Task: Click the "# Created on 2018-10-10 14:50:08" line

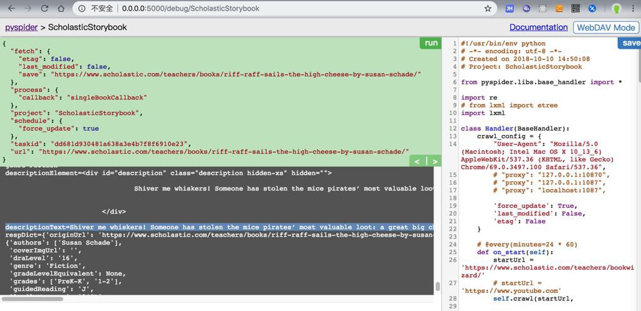Action: [x=525, y=59]
